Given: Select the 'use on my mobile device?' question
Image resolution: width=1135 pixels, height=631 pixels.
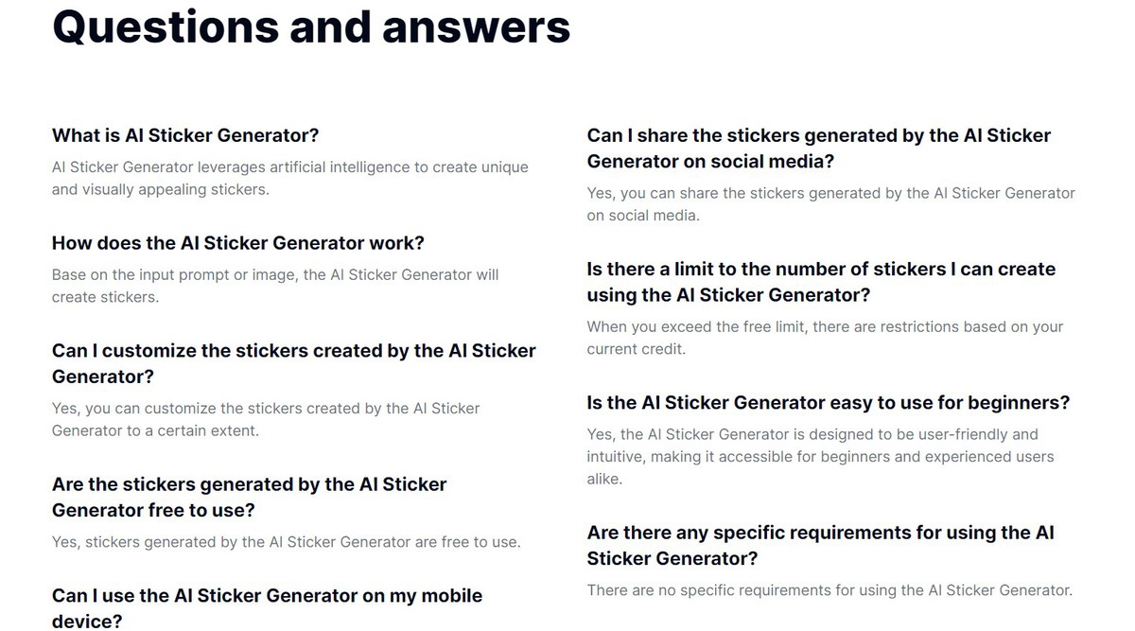Looking at the screenshot, I should [x=268, y=607].
